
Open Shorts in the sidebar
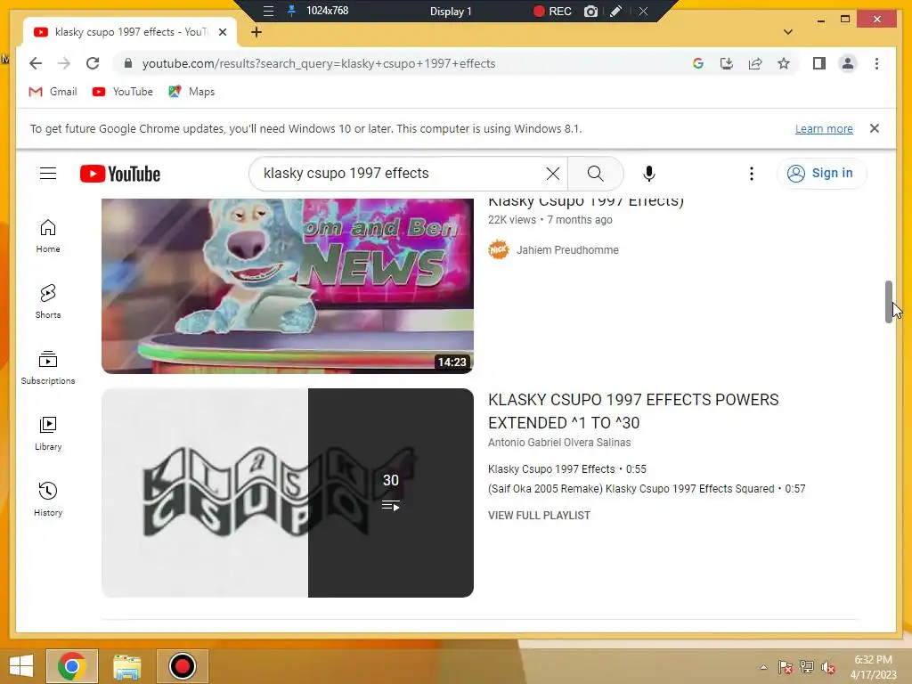[x=48, y=302]
